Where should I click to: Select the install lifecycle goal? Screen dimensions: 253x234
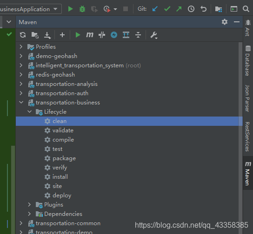click(60, 177)
